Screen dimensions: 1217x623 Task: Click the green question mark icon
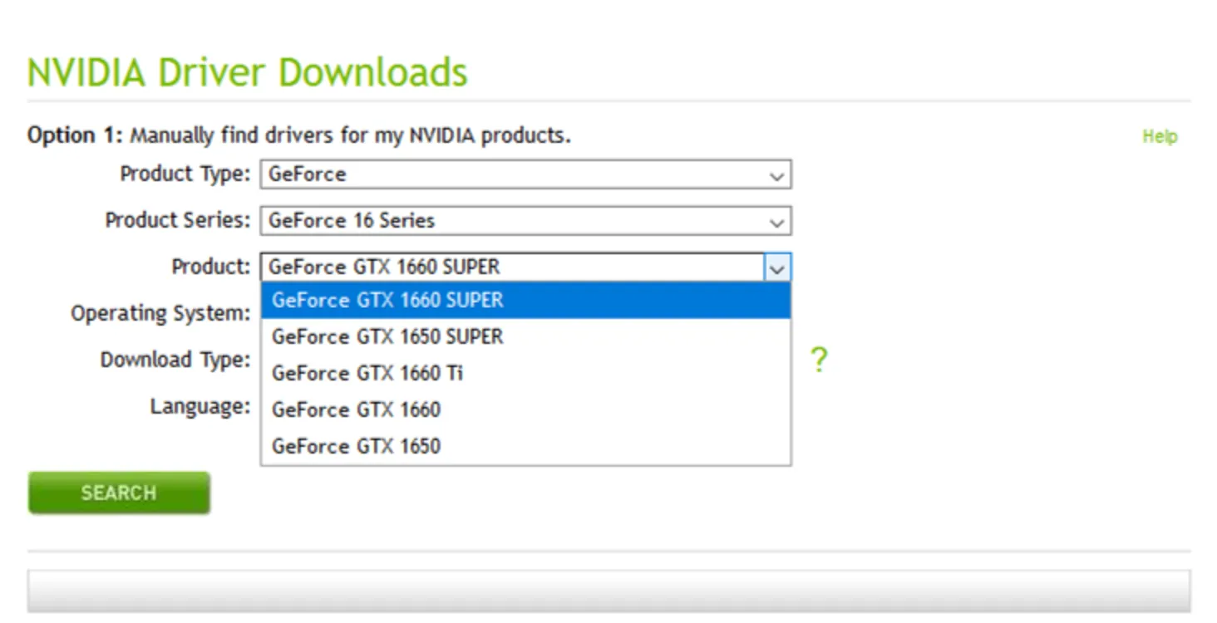click(819, 361)
